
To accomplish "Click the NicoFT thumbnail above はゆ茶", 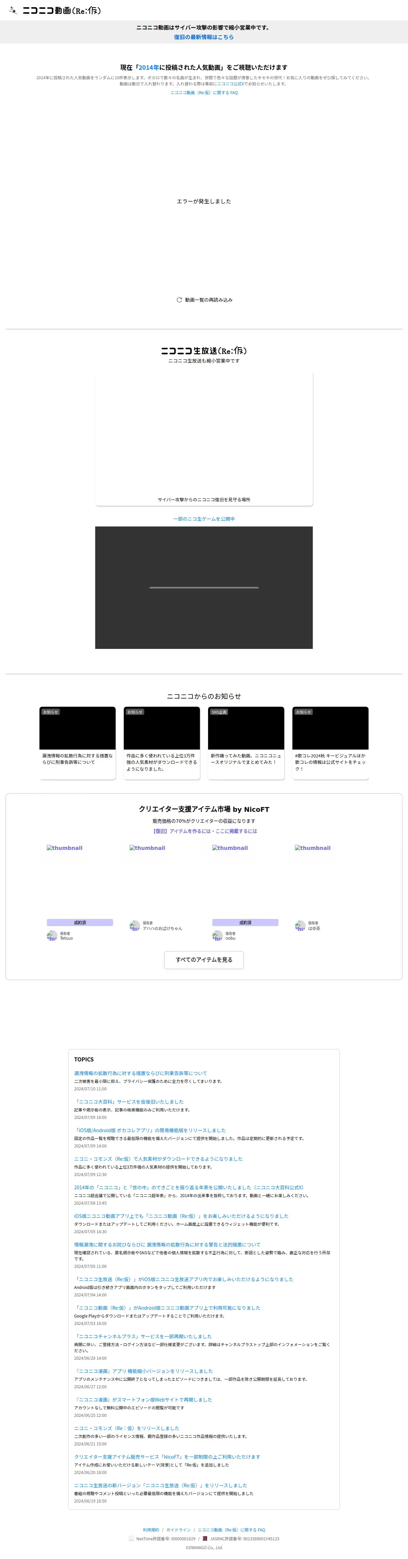I will coord(327,877).
